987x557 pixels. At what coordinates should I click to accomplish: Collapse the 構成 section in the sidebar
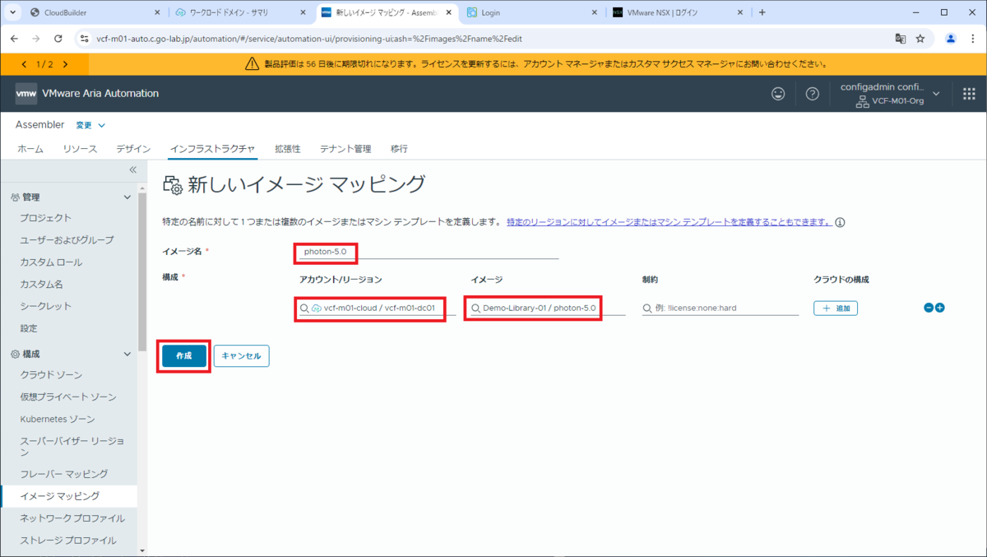127,354
